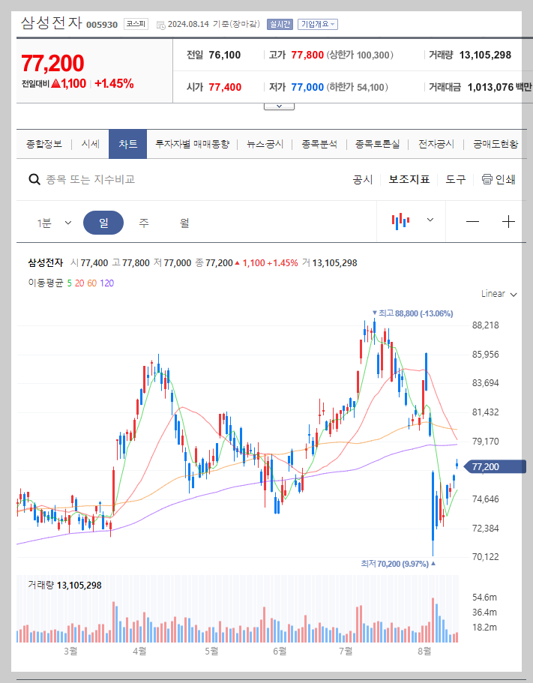Image resolution: width=533 pixels, height=683 pixels.
Task: Click the 공시 disclosure link
Action: (363, 179)
